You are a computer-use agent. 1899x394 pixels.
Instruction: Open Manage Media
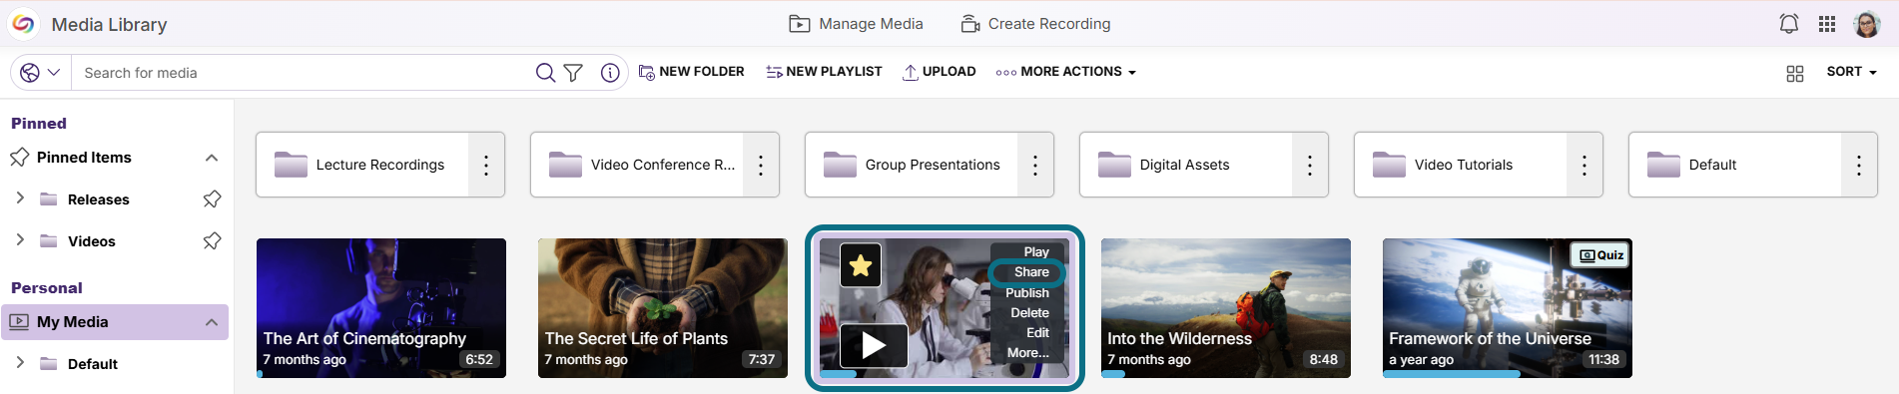click(856, 24)
